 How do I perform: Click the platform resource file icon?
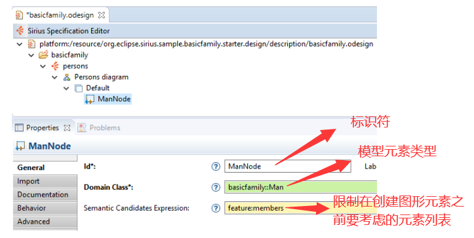pyautogui.click(x=31, y=44)
